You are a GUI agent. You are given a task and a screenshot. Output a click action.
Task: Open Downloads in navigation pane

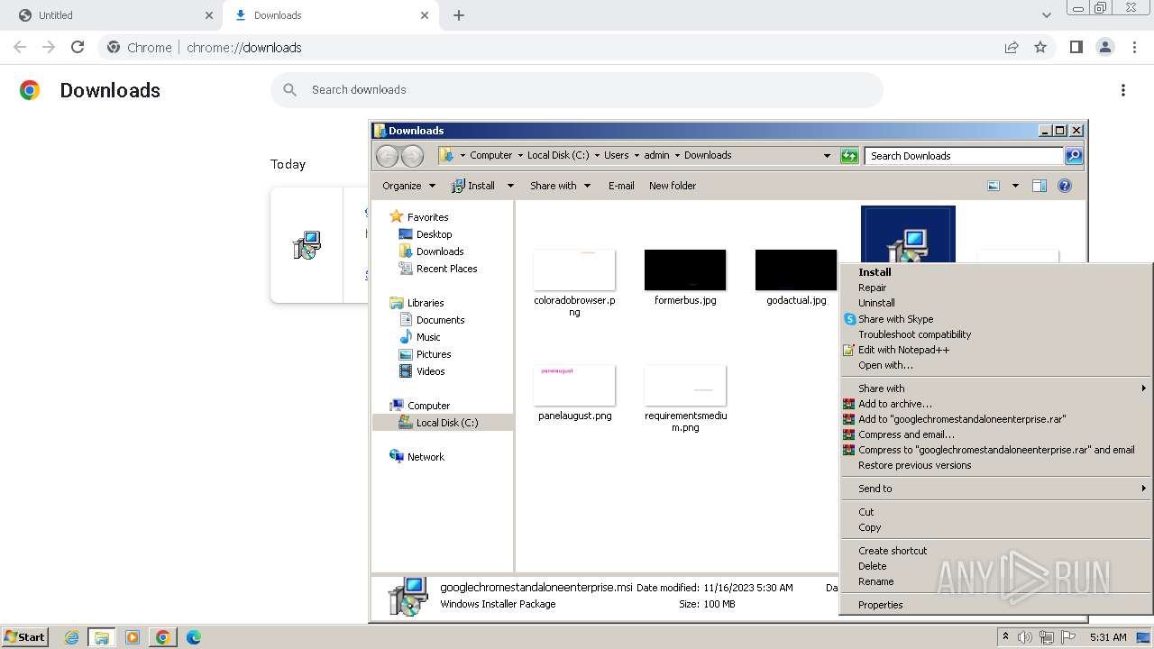click(x=440, y=251)
